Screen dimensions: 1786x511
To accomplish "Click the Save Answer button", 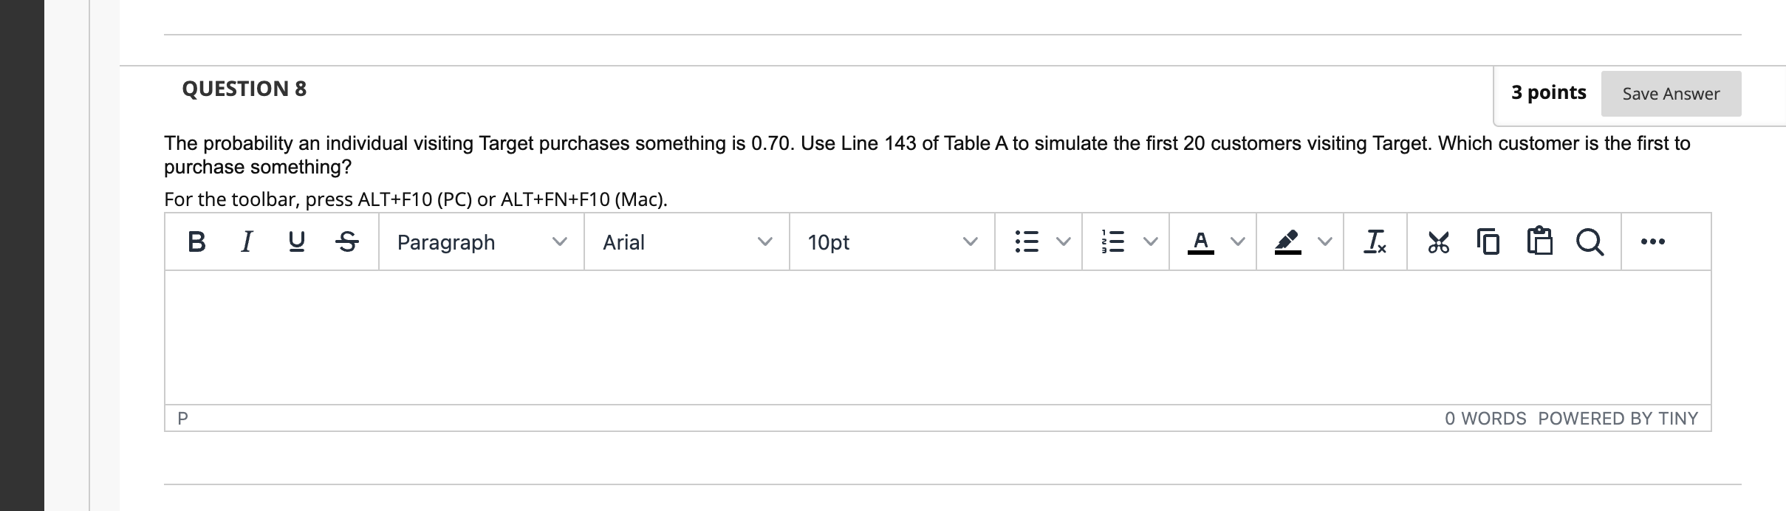I will coord(1670,94).
